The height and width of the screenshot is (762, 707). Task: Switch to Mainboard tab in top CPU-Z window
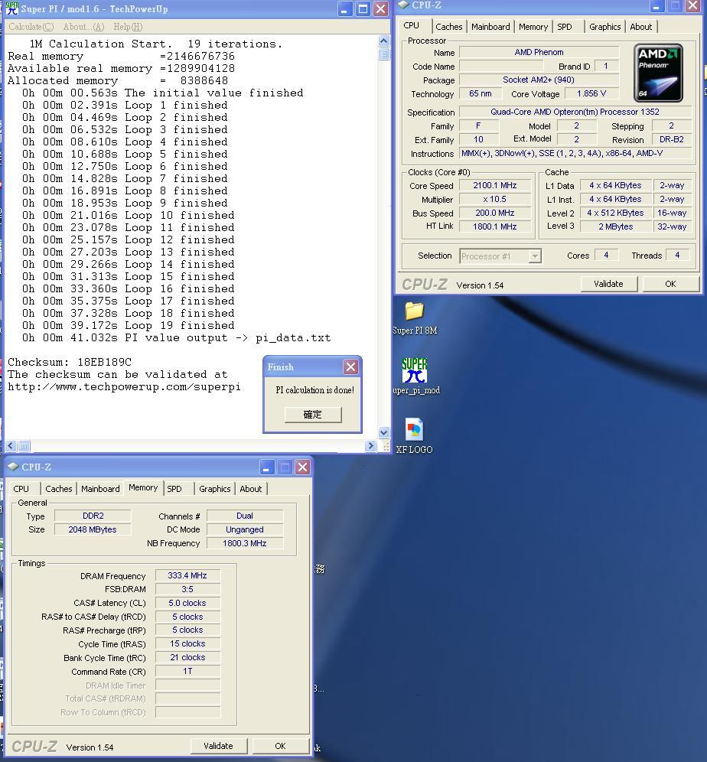[490, 27]
